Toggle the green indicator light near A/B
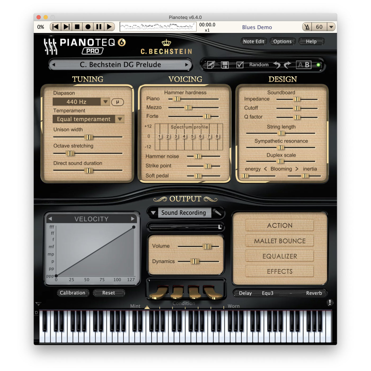The height and width of the screenshot is (371, 371). point(318,65)
